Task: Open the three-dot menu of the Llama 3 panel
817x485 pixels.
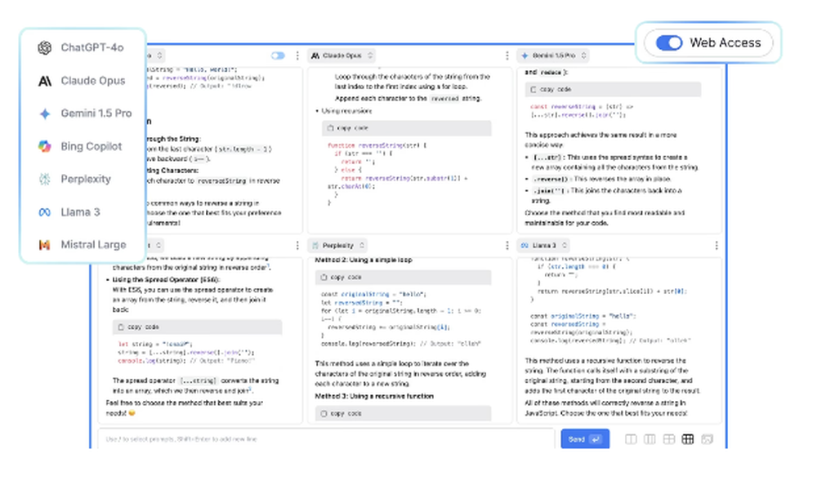Action: 717,246
